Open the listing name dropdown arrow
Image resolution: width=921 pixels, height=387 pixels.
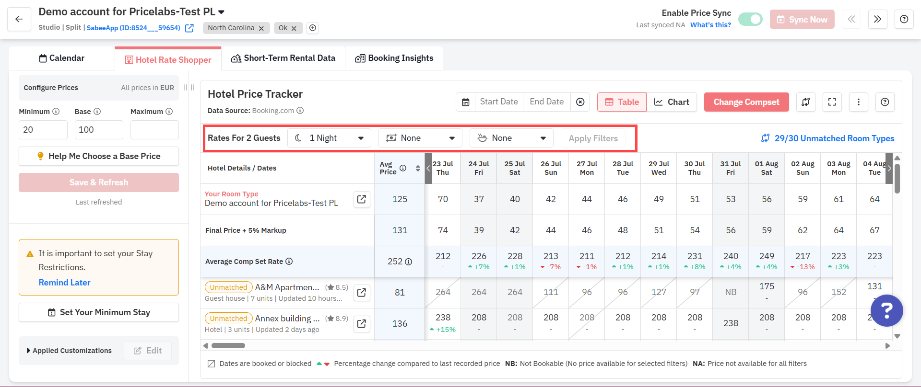coord(221,12)
